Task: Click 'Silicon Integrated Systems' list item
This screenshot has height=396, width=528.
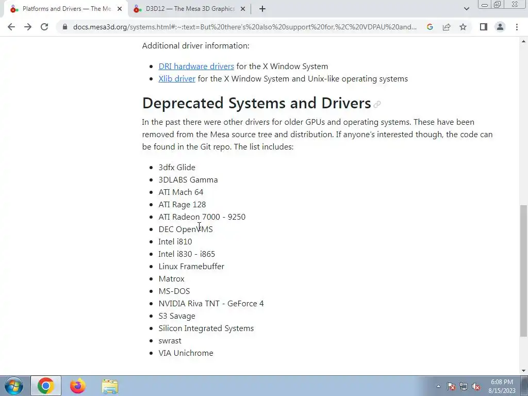Action: click(x=206, y=328)
